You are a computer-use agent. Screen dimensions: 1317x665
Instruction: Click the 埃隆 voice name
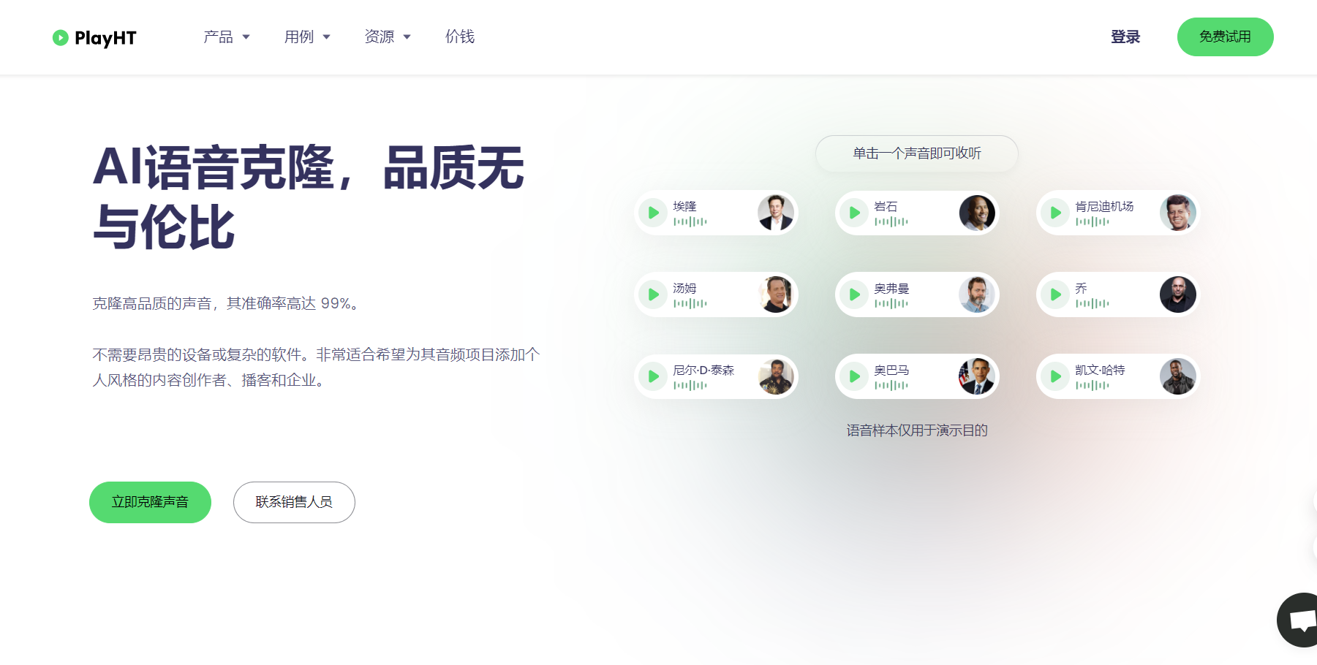(685, 206)
